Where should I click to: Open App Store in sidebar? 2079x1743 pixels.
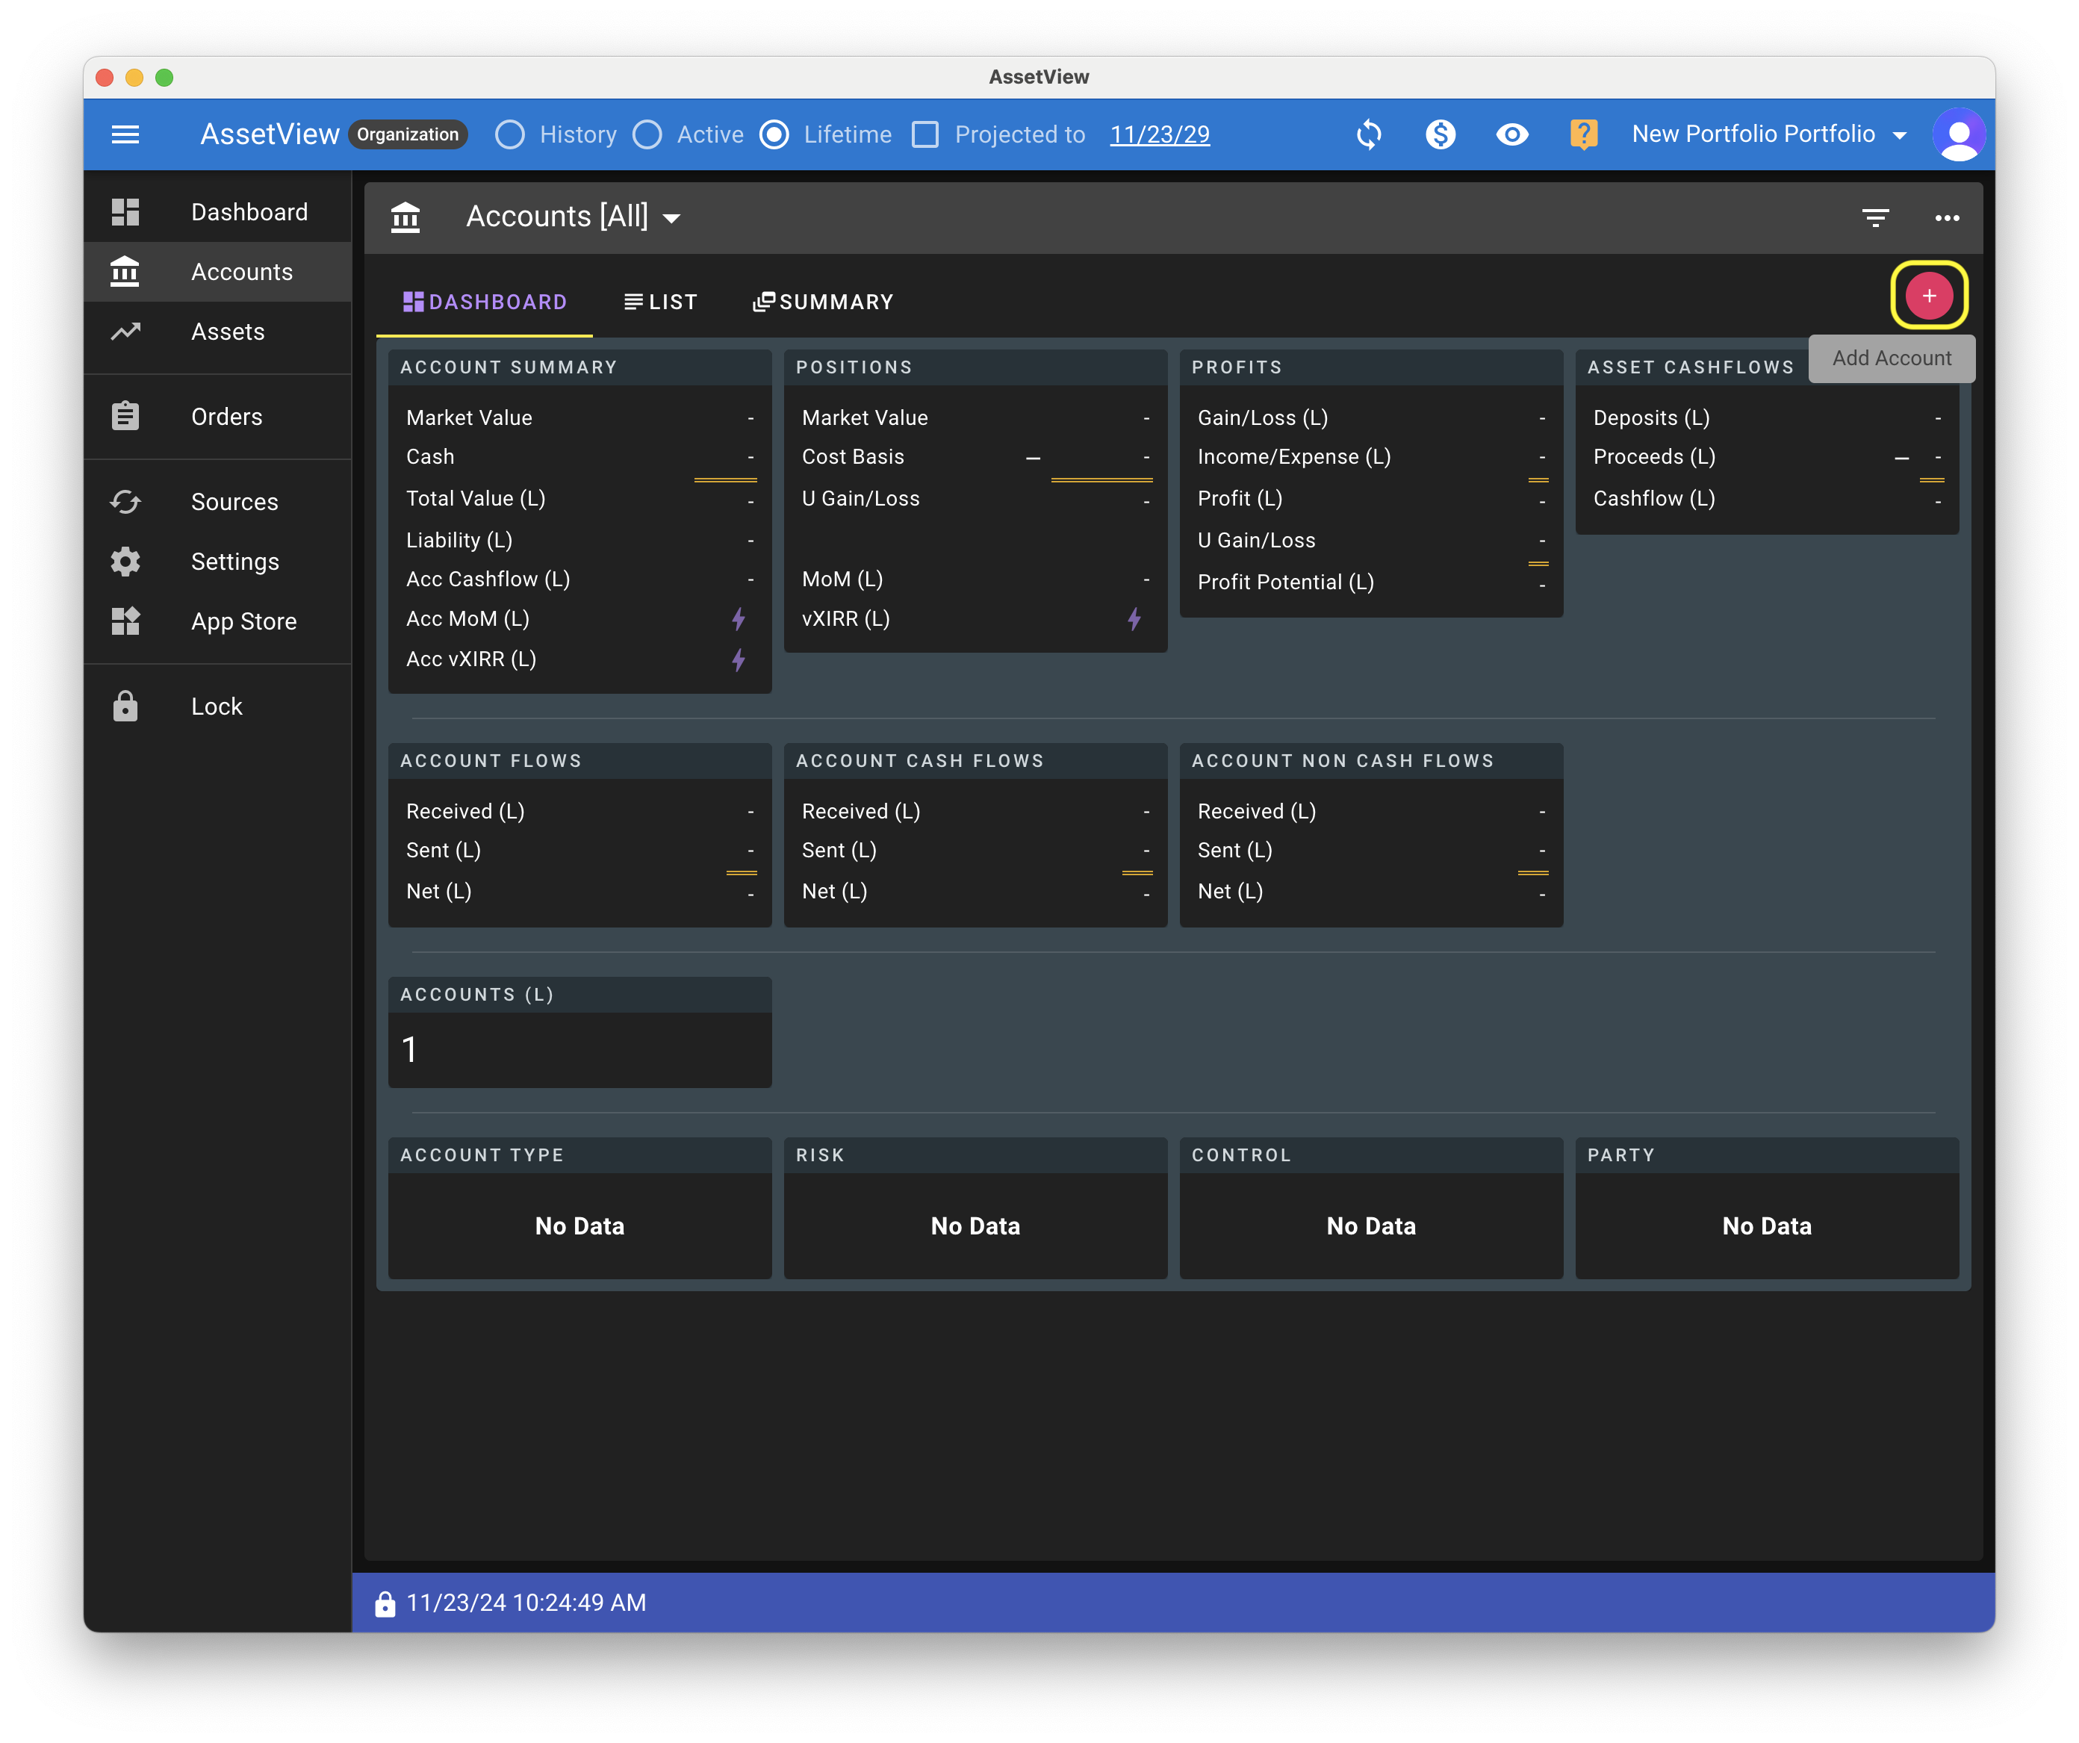tap(243, 621)
